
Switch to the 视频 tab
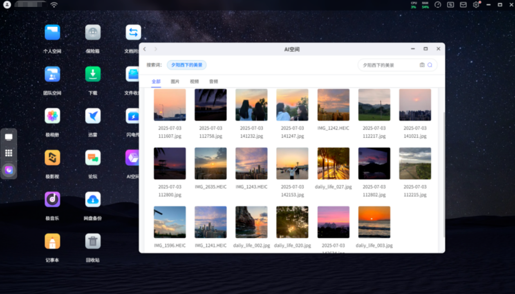194,82
